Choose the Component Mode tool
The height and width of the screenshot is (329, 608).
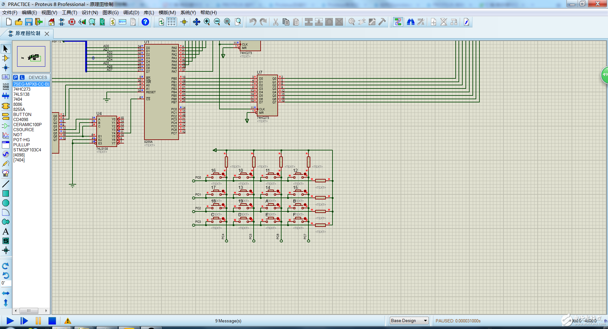(x=6, y=58)
